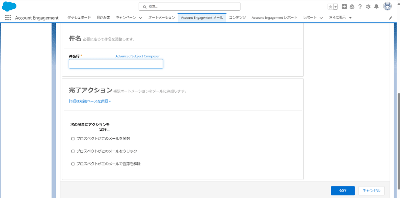Click the page vertical scrollbar
This screenshot has height=198, width=400.
tap(398, 141)
